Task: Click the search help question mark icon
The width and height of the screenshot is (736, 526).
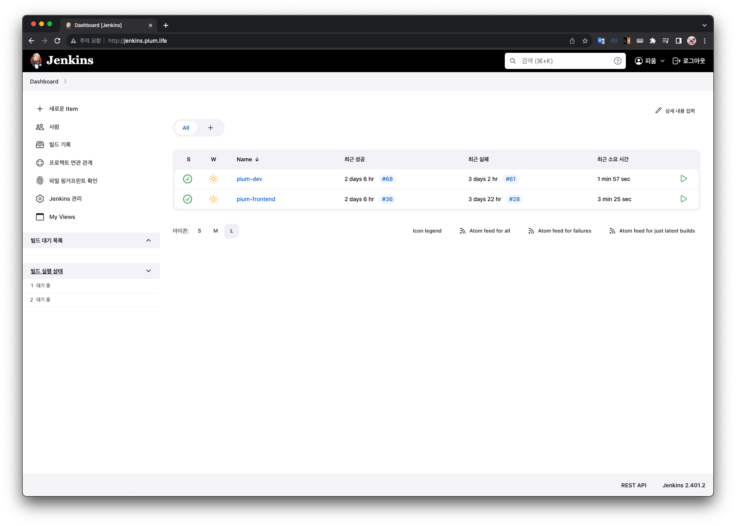Action: click(617, 61)
